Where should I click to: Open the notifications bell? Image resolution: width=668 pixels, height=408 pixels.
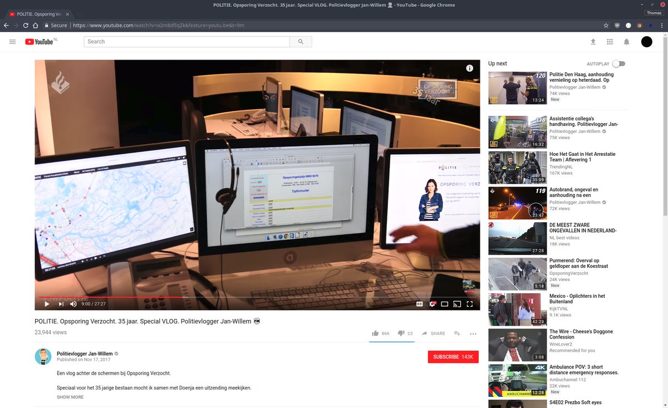(x=626, y=42)
